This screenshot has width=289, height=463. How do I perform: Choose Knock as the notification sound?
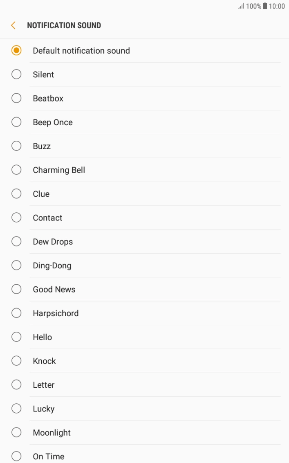(44, 361)
